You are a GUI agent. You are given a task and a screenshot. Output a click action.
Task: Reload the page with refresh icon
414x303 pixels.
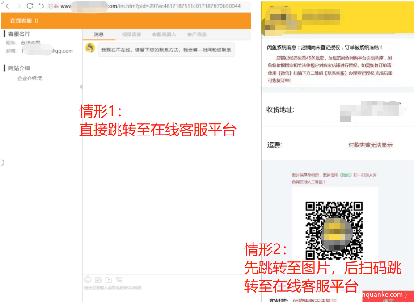pyautogui.click(x=30, y=6)
